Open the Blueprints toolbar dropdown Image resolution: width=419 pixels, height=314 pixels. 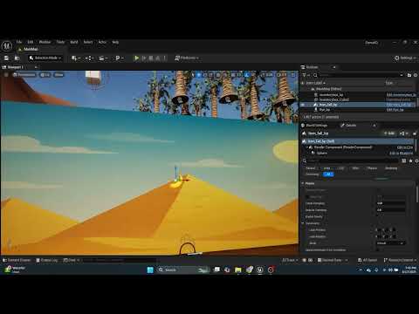89,58
